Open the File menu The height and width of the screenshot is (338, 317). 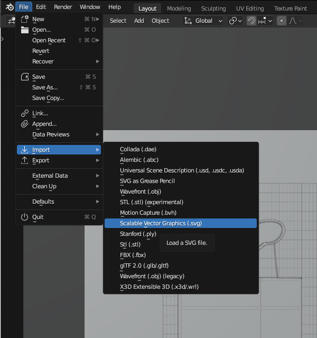pyautogui.click(x=24, y=7)
